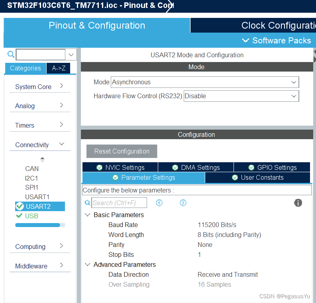This screenshot has height=303, width=316.
Task: Focus the Search (Ctrl+F) parameter field
Action: [x=119, y=203]
